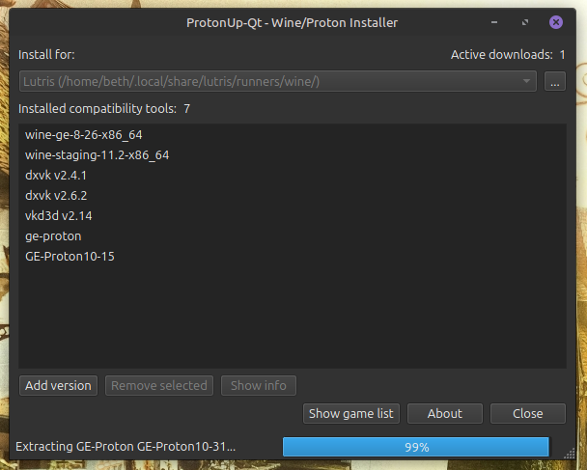This screenshot has height=470, width=587.
Task: Select dxvk v2.6.2 in the tools list
Action: [x=292, y=195]
